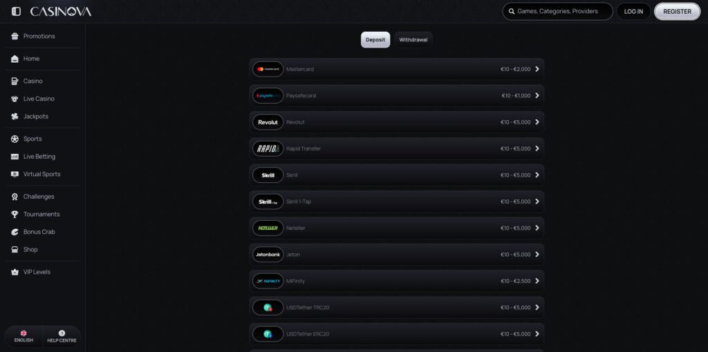This screenshot has width=708, height=352.
Task: Click the Skrill logo badge
Action: coord(268,175)
